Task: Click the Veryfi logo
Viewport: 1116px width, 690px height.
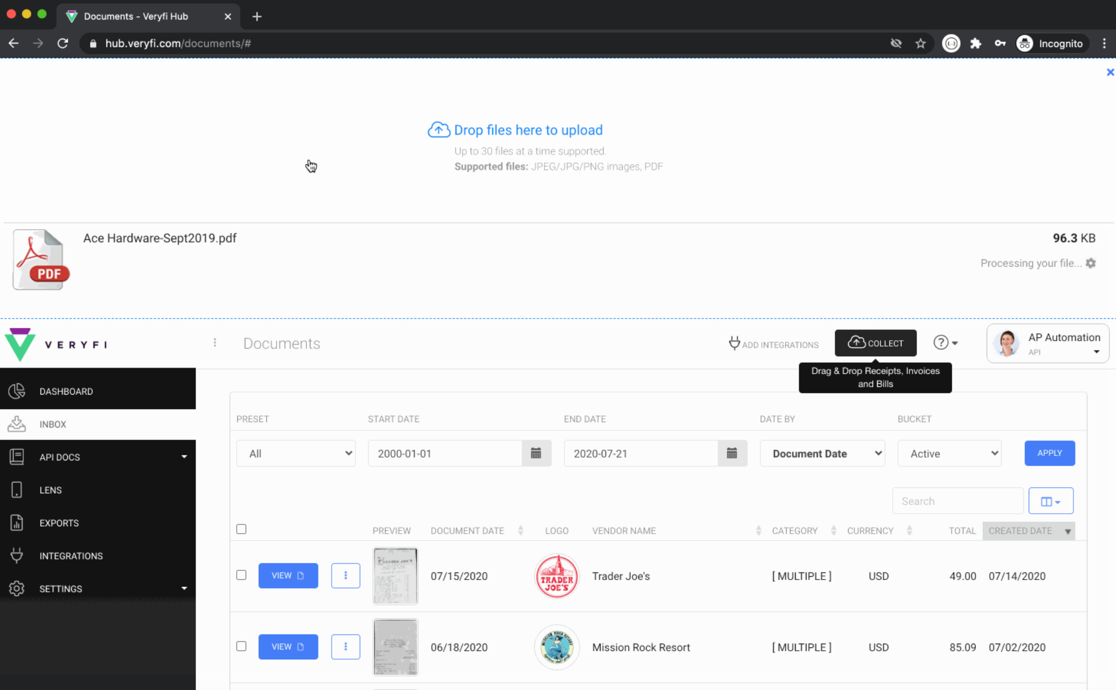Action: click(x=56, y=344)
